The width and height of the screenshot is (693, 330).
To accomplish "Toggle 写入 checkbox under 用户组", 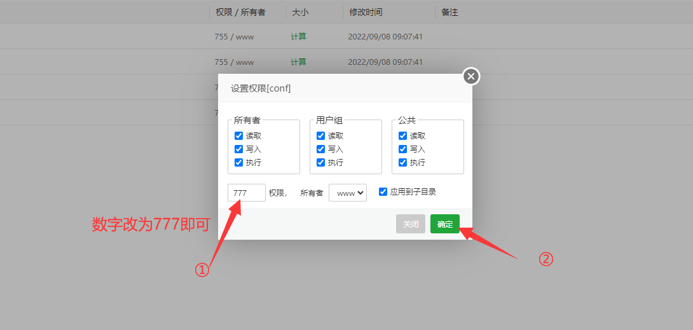I will click(x=321, y=149).
